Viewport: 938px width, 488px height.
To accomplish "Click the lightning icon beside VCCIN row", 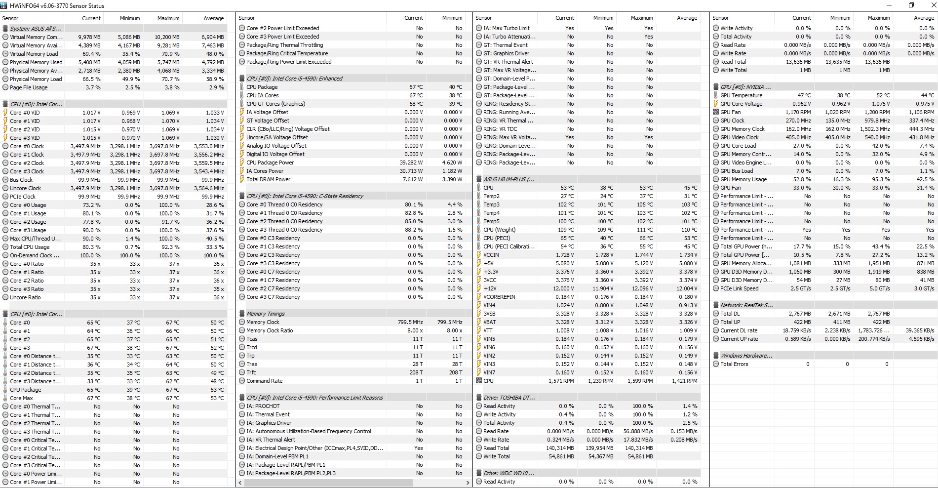I will (x=479, y=255).
